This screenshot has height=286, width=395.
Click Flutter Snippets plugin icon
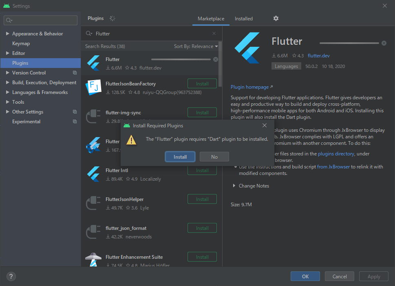pos(93,145)
